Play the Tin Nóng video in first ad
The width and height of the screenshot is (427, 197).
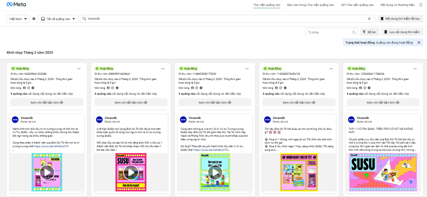[x=47, y=172]
